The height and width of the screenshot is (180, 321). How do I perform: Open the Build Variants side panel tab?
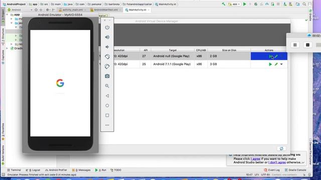[x=3, y=155]
